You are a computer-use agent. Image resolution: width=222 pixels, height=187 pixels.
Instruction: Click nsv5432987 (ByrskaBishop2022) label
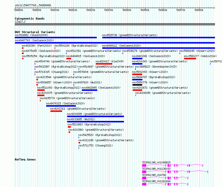click(56, 67)
